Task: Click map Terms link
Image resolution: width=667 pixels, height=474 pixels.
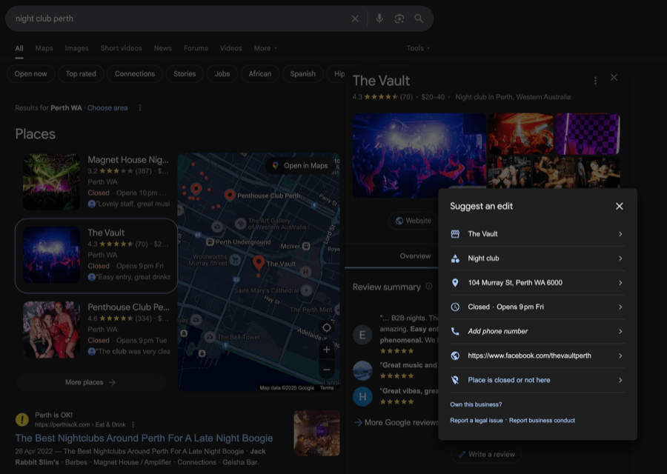Action: pyautogui.click(x=327, y=387)
